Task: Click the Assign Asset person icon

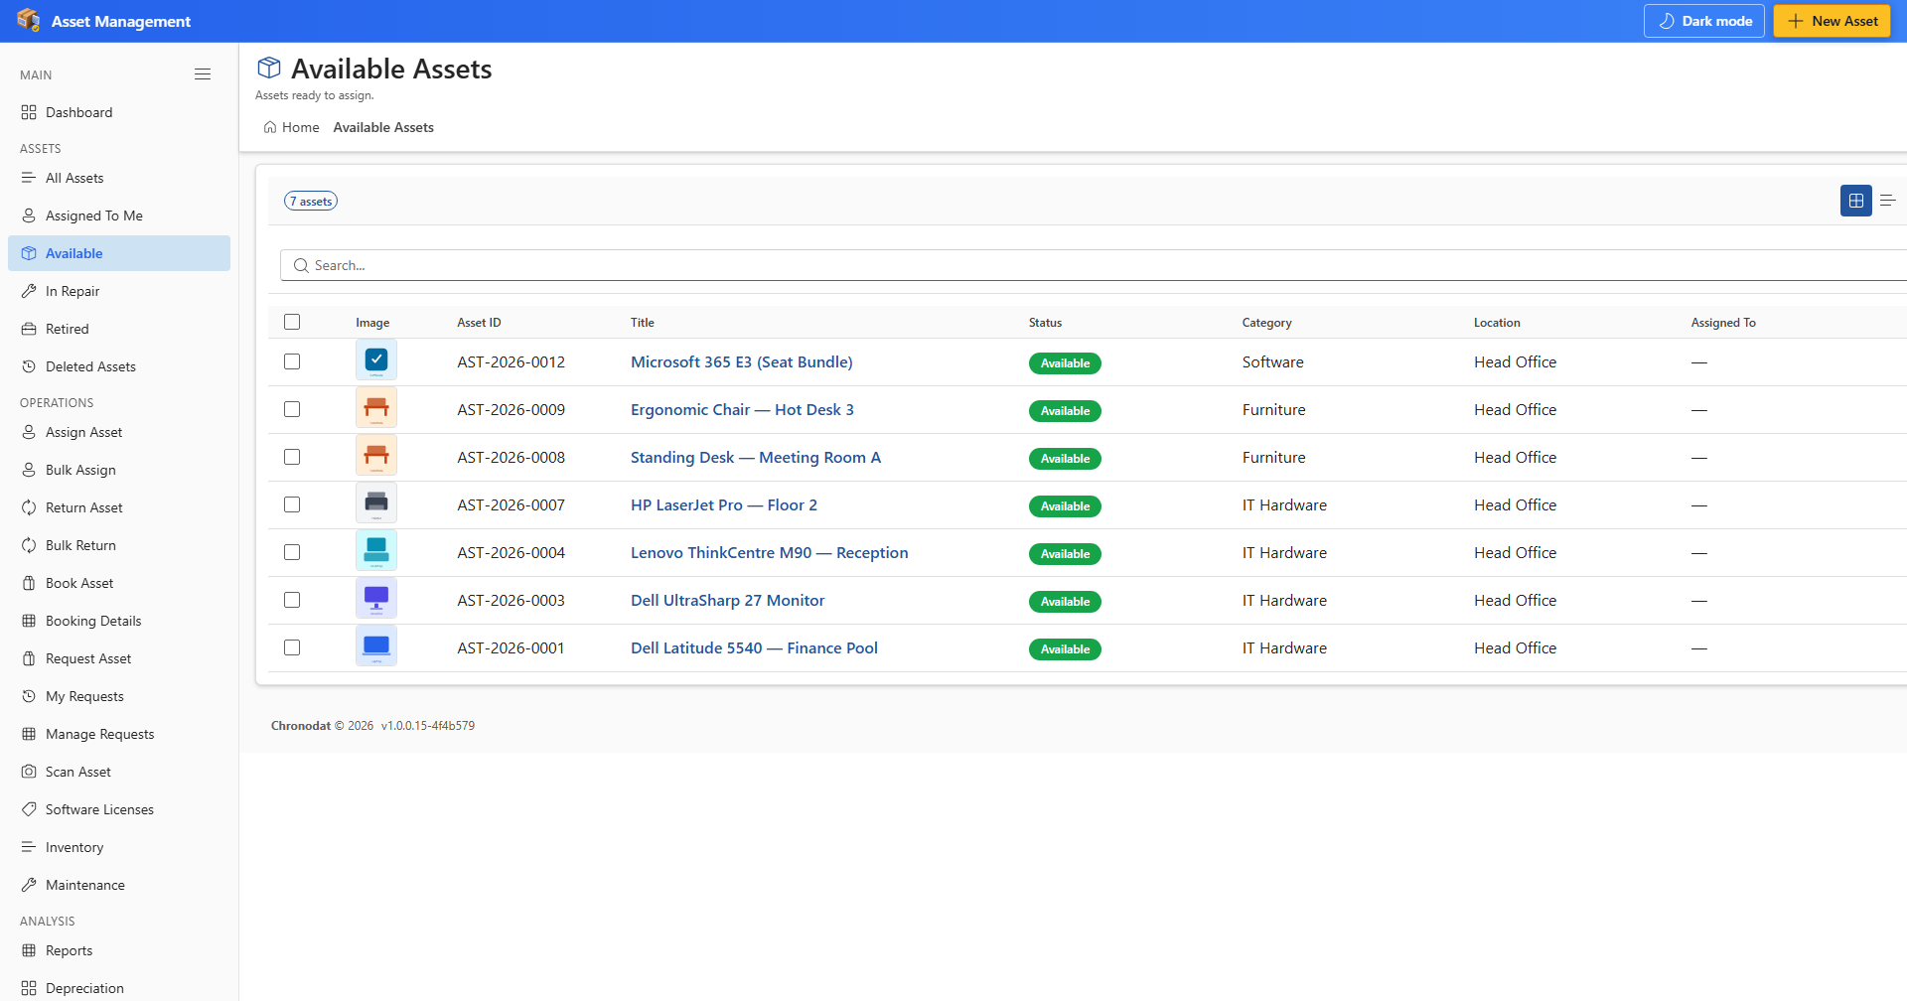Action: coord(29,432)
